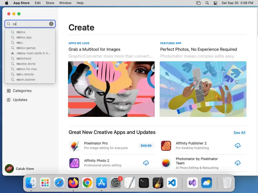Open Finder from the Dock
The height and width of the screenshot is (193, 258).
point(31,183)
